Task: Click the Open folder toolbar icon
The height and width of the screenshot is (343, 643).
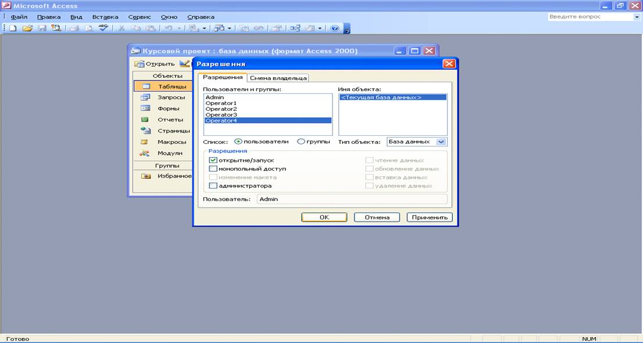Action: (x=27, y=28)
